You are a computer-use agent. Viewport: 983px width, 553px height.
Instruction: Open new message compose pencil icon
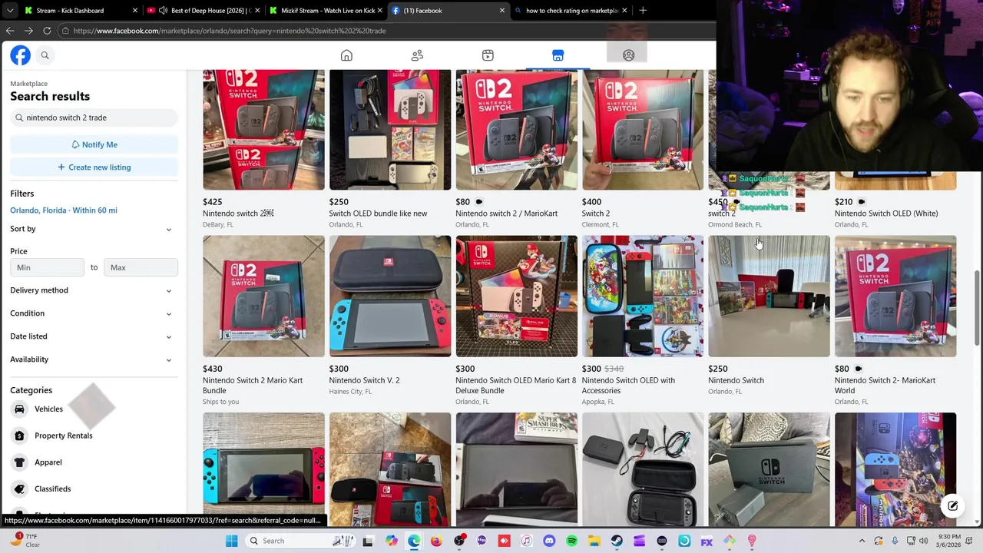[952, 505]
